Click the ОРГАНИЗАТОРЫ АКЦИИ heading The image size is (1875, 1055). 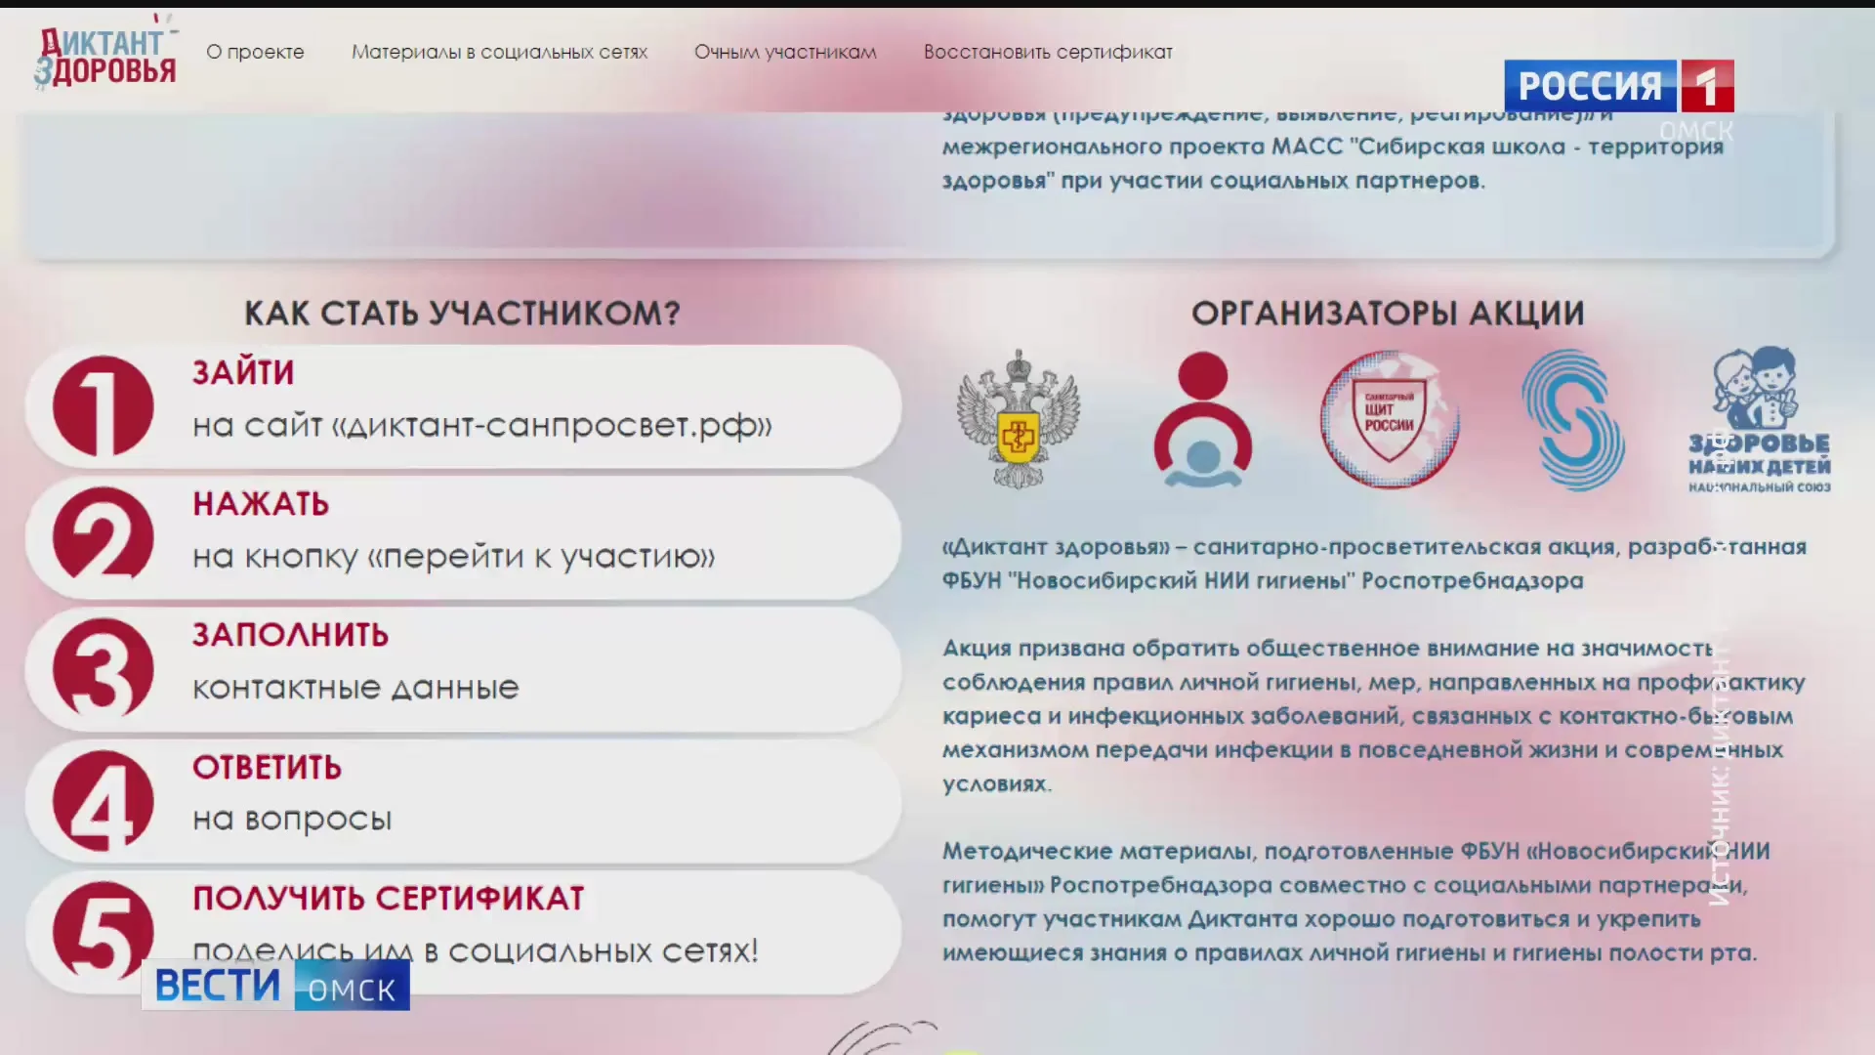click(x=1388, y=314)
